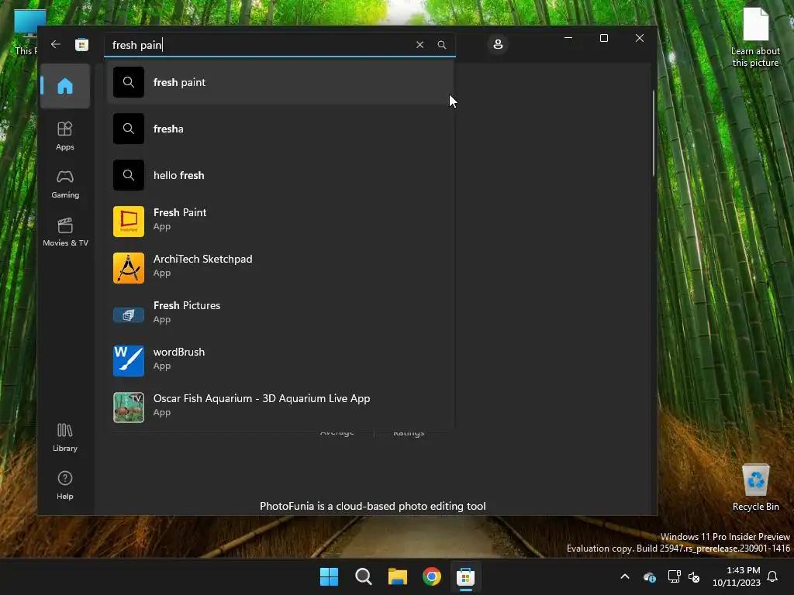Open the Windows Start menu
The width and height of the screenshot is (794, 595).
click(329, 576)
